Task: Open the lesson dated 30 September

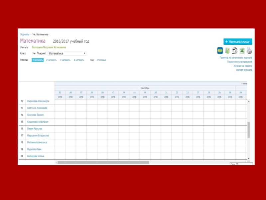Action: (230, 93)
